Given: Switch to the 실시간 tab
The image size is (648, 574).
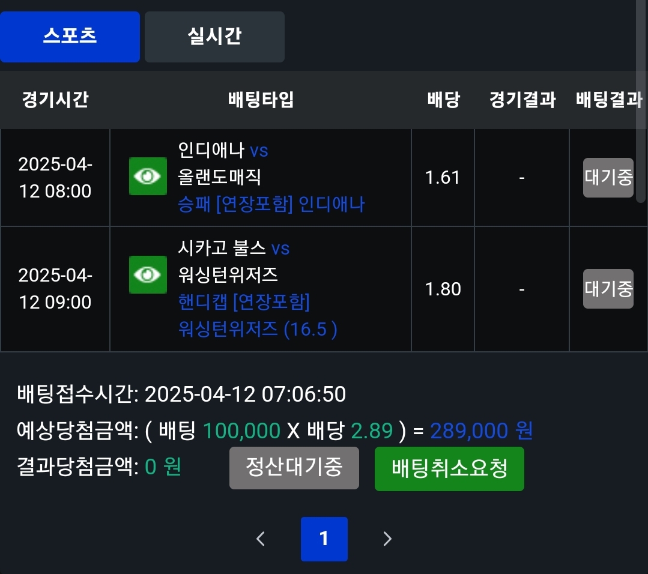Looking at the screenshot, I should [x=214, y=37].
